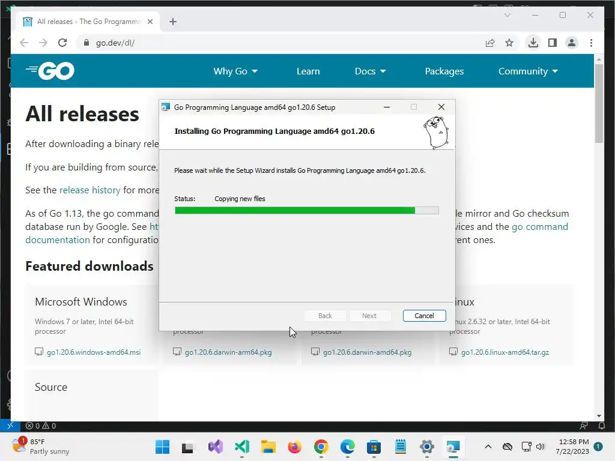Switch to Chrome in the taskbar
Image resolution: width=615 pixels, height=461 pixels.
(321, 447)
